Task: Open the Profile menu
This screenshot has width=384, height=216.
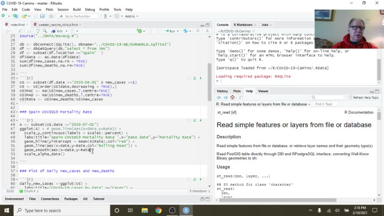Action: 104,10
